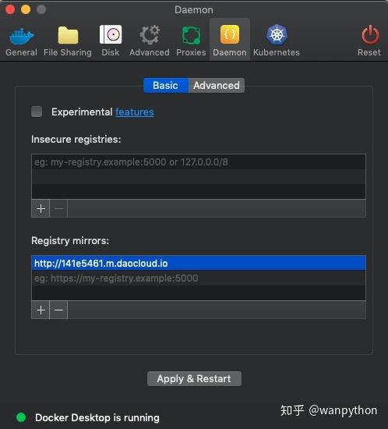This screenshot has height=429, width=388.
Task: Open the Disk preferences icon
Action: 111,35
